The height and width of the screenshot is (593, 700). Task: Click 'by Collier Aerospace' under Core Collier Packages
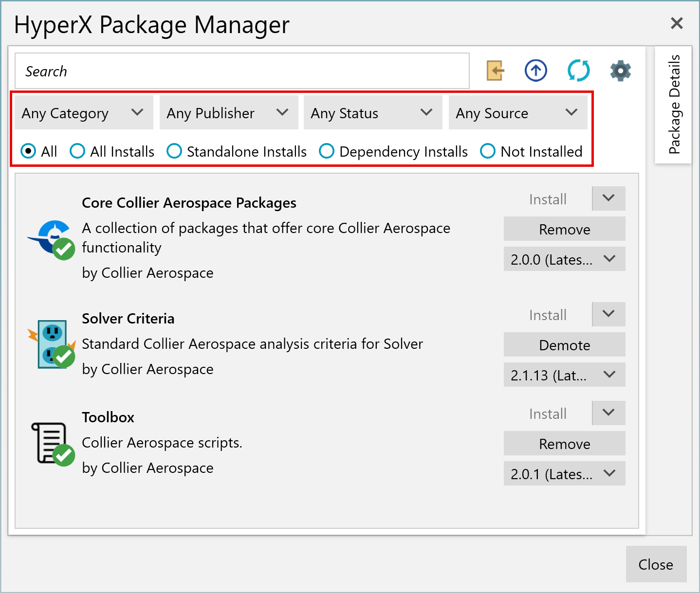coord(147,273)
